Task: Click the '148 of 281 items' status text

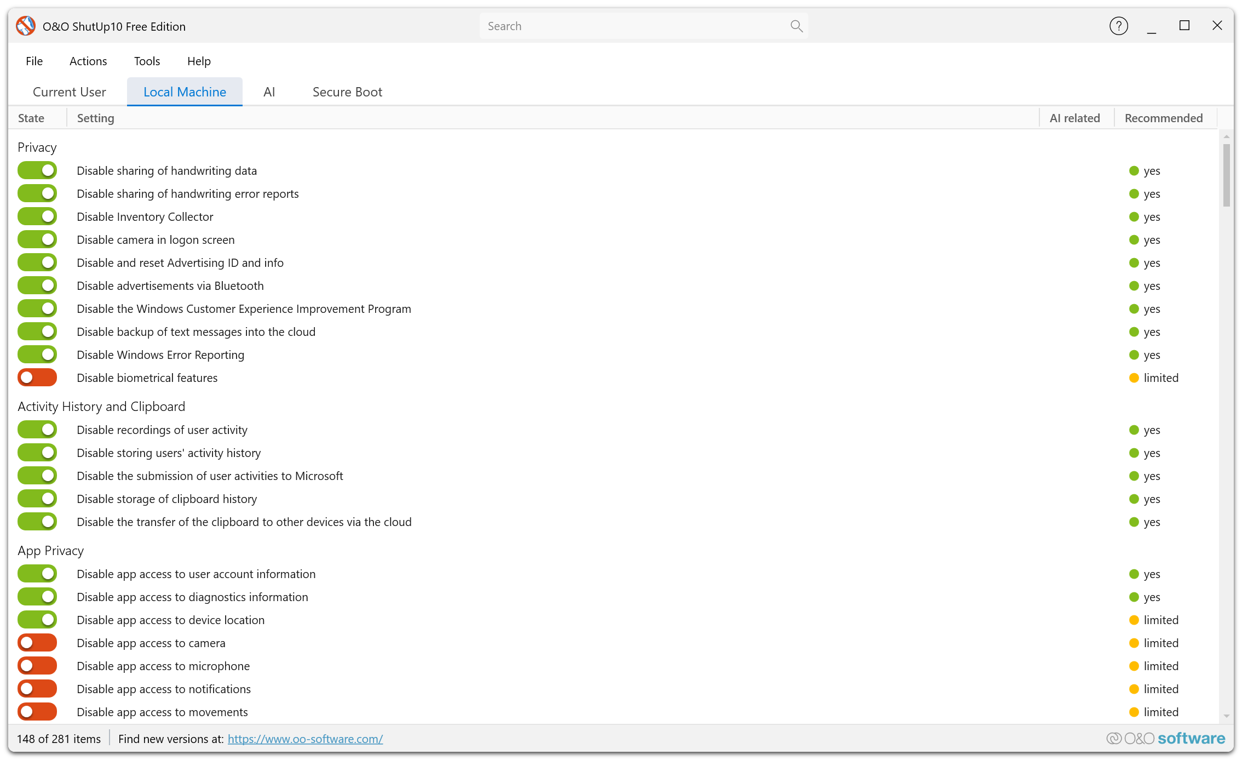Action: tap(59, 739)
